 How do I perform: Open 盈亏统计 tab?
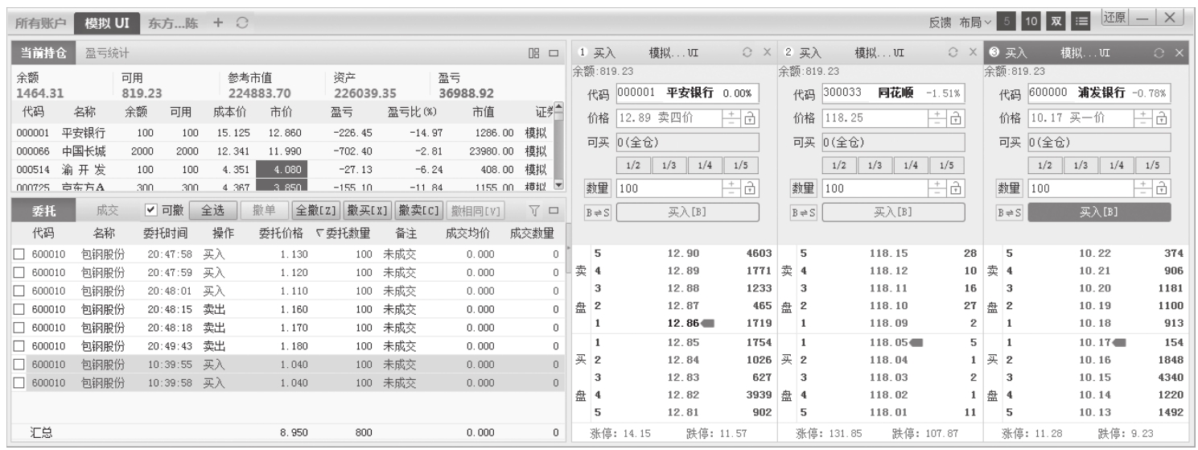[x=108, y=53]
